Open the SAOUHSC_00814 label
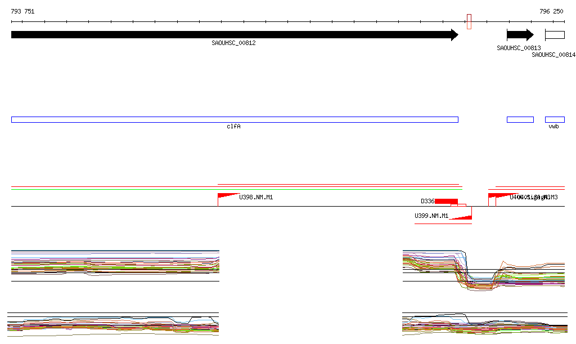Viewport: 576px width, 344px height. (553, 55)
